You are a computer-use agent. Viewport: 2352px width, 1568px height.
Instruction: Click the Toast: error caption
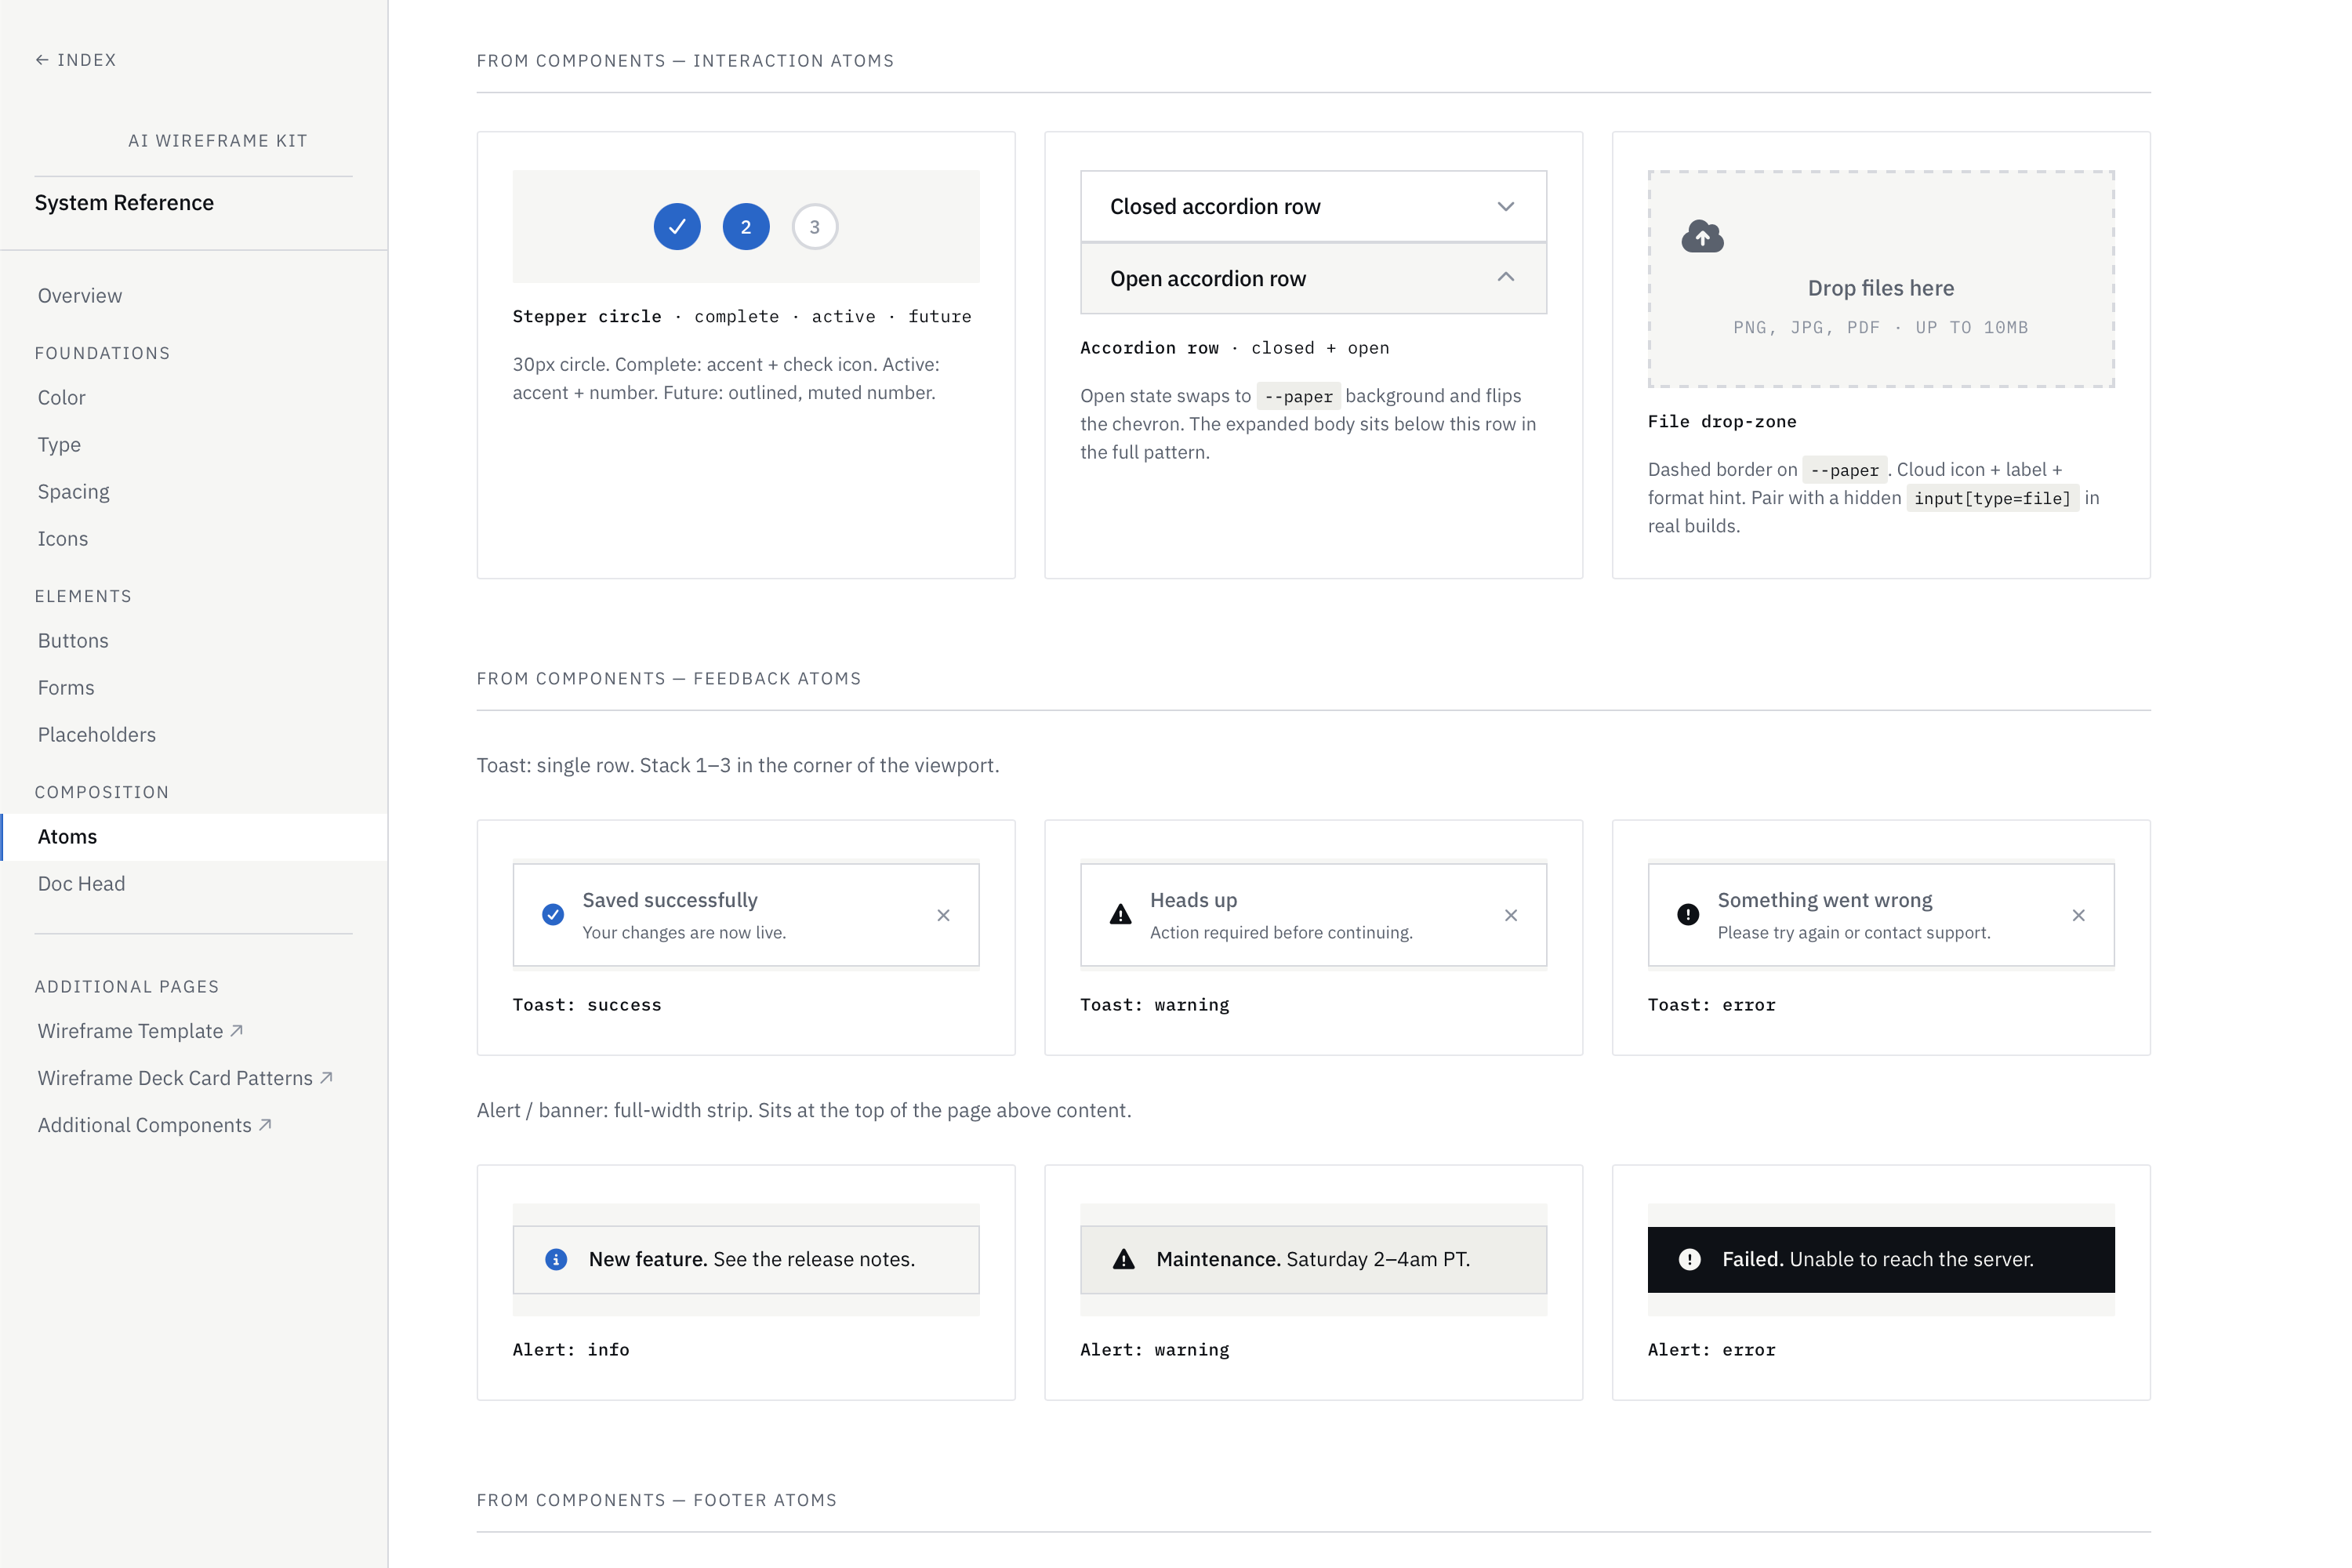coord(1711,1005)
